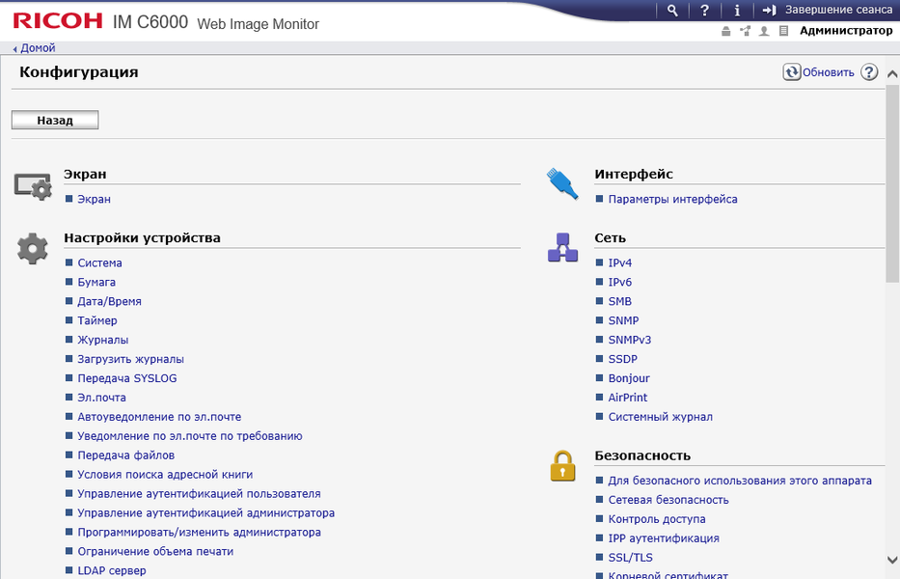Click the information 'i' icon in header
This screenshot has width=900, height=579.
[x=737, y=11]
